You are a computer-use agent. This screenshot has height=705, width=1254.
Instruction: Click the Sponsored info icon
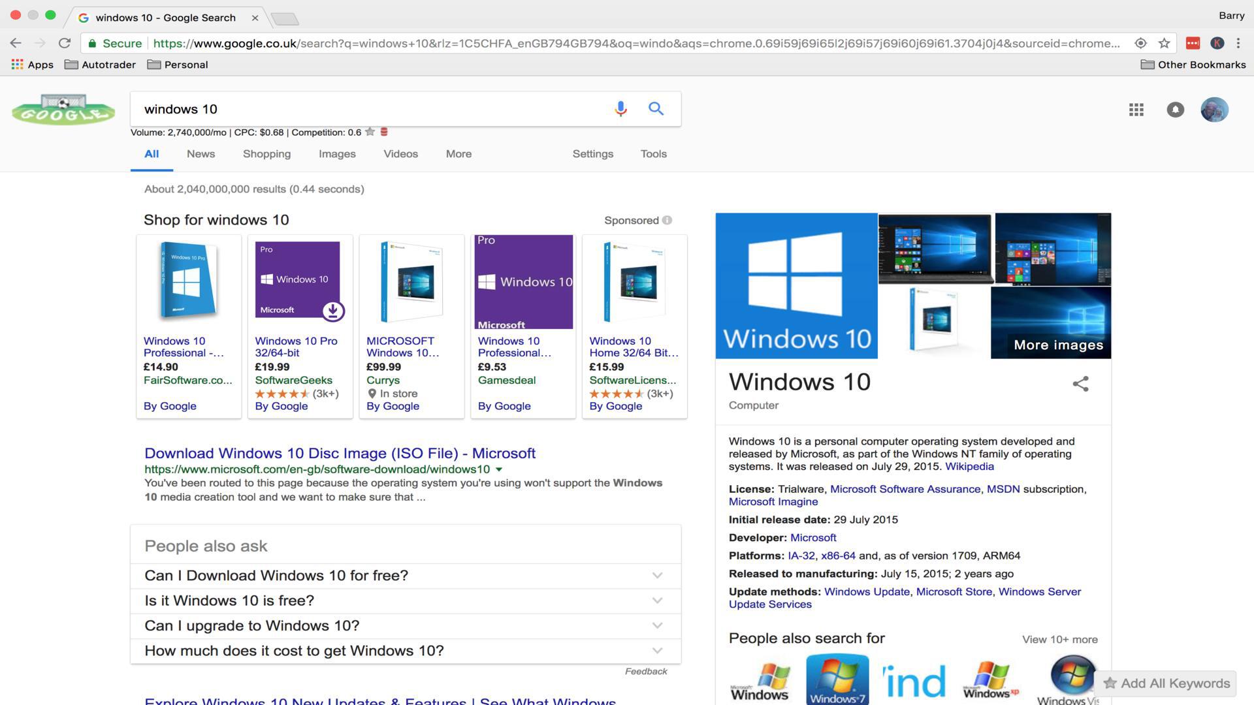tap(667, 220)
